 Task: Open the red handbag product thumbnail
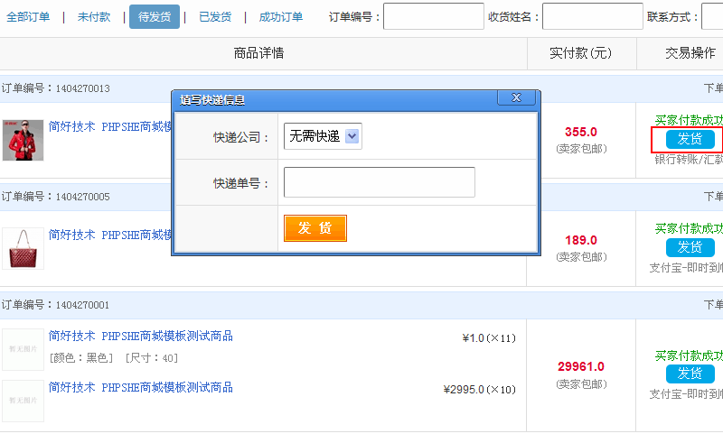pyautogui.click(x=23, y=248)
